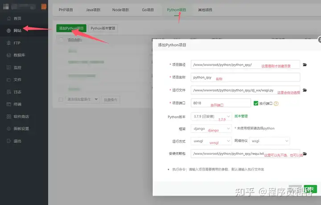Toggle the select-all checkbox in project table header
321x205 pixels.
pos(61,40)
